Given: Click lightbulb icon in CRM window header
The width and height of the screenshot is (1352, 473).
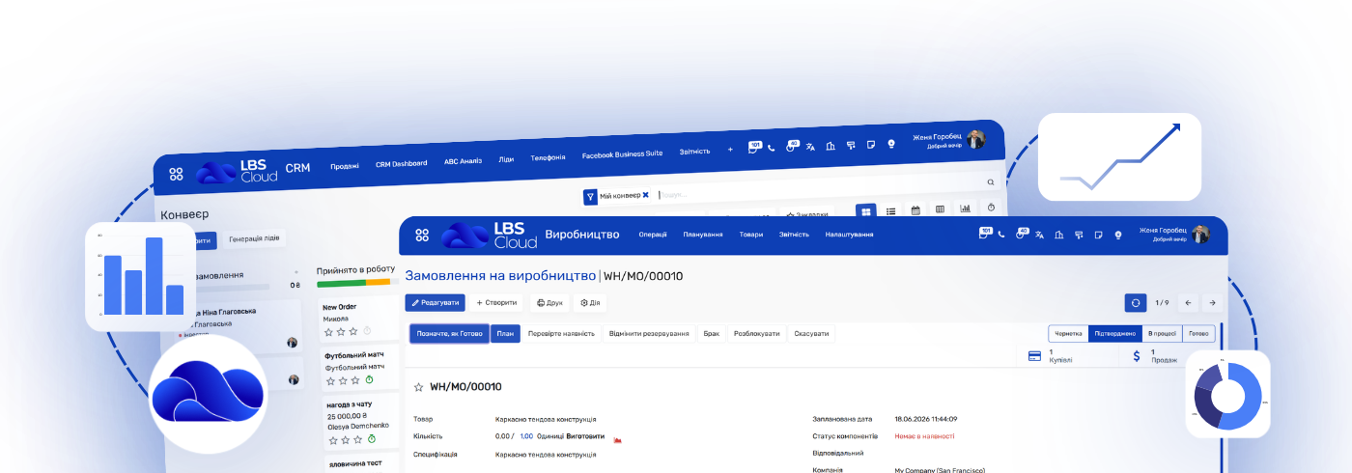Looking at the screenshot, I should [x=891, y=143].
